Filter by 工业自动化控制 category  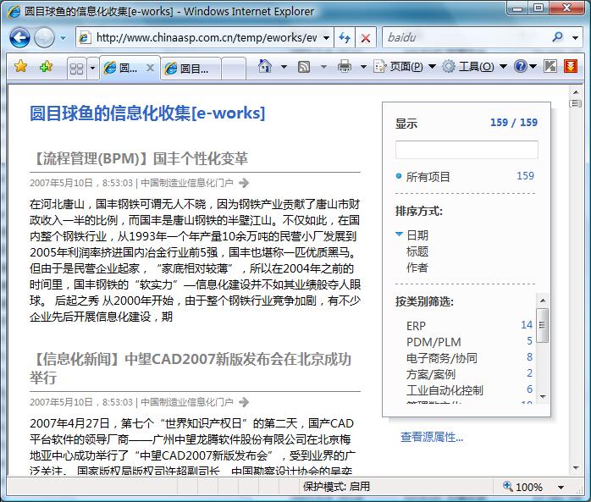445,390
